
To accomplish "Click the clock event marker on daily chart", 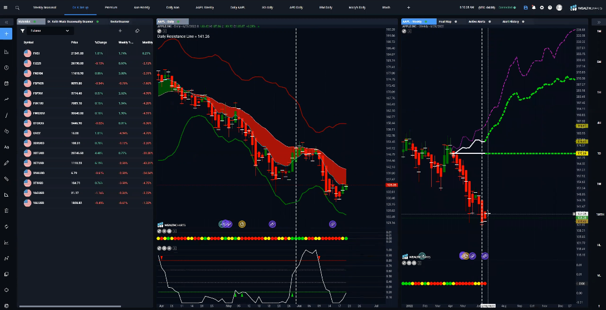I will (242, 224).
